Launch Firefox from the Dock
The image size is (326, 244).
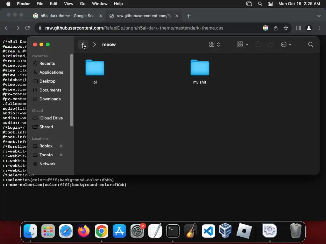click(84, 231)
